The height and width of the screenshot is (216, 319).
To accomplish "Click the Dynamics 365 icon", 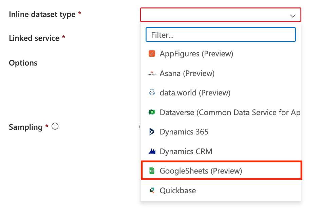I will [x=152, y=132].
